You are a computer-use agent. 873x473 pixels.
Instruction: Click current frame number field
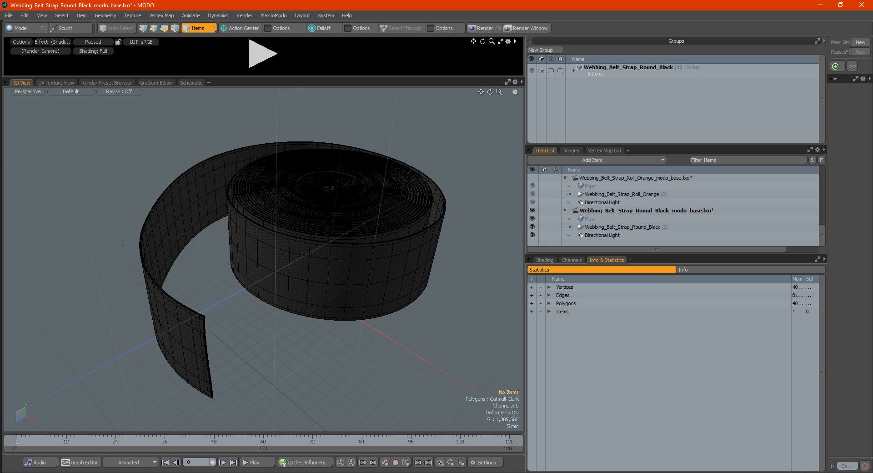(197, 463)
